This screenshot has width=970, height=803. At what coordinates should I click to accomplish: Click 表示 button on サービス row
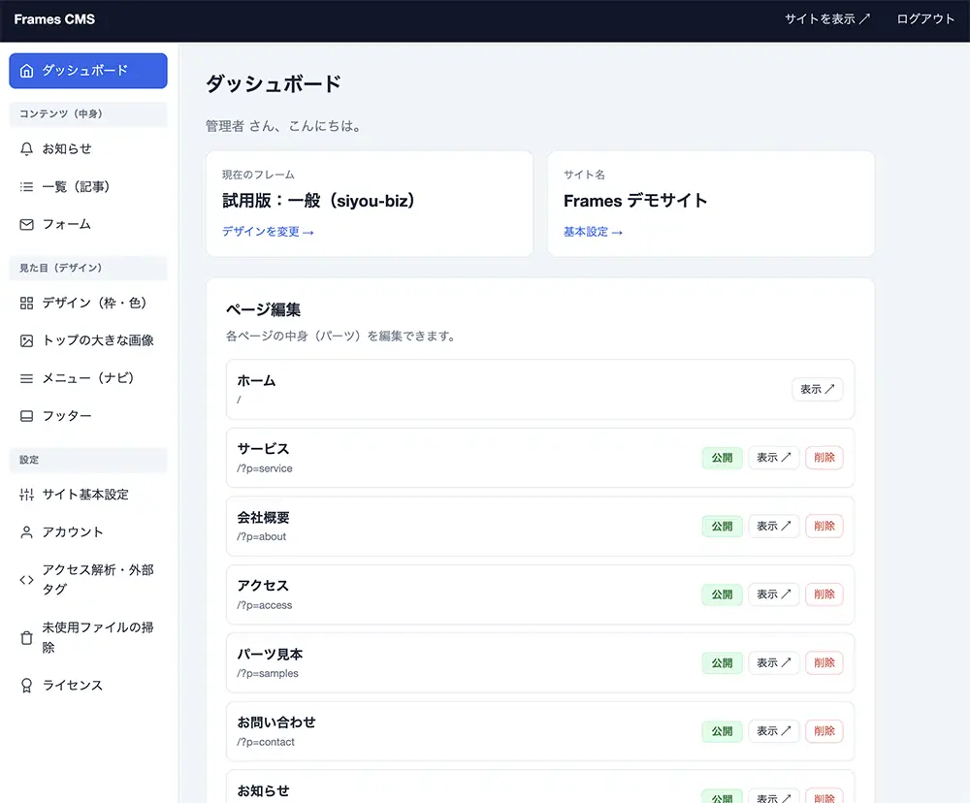(x=774, y=458)
